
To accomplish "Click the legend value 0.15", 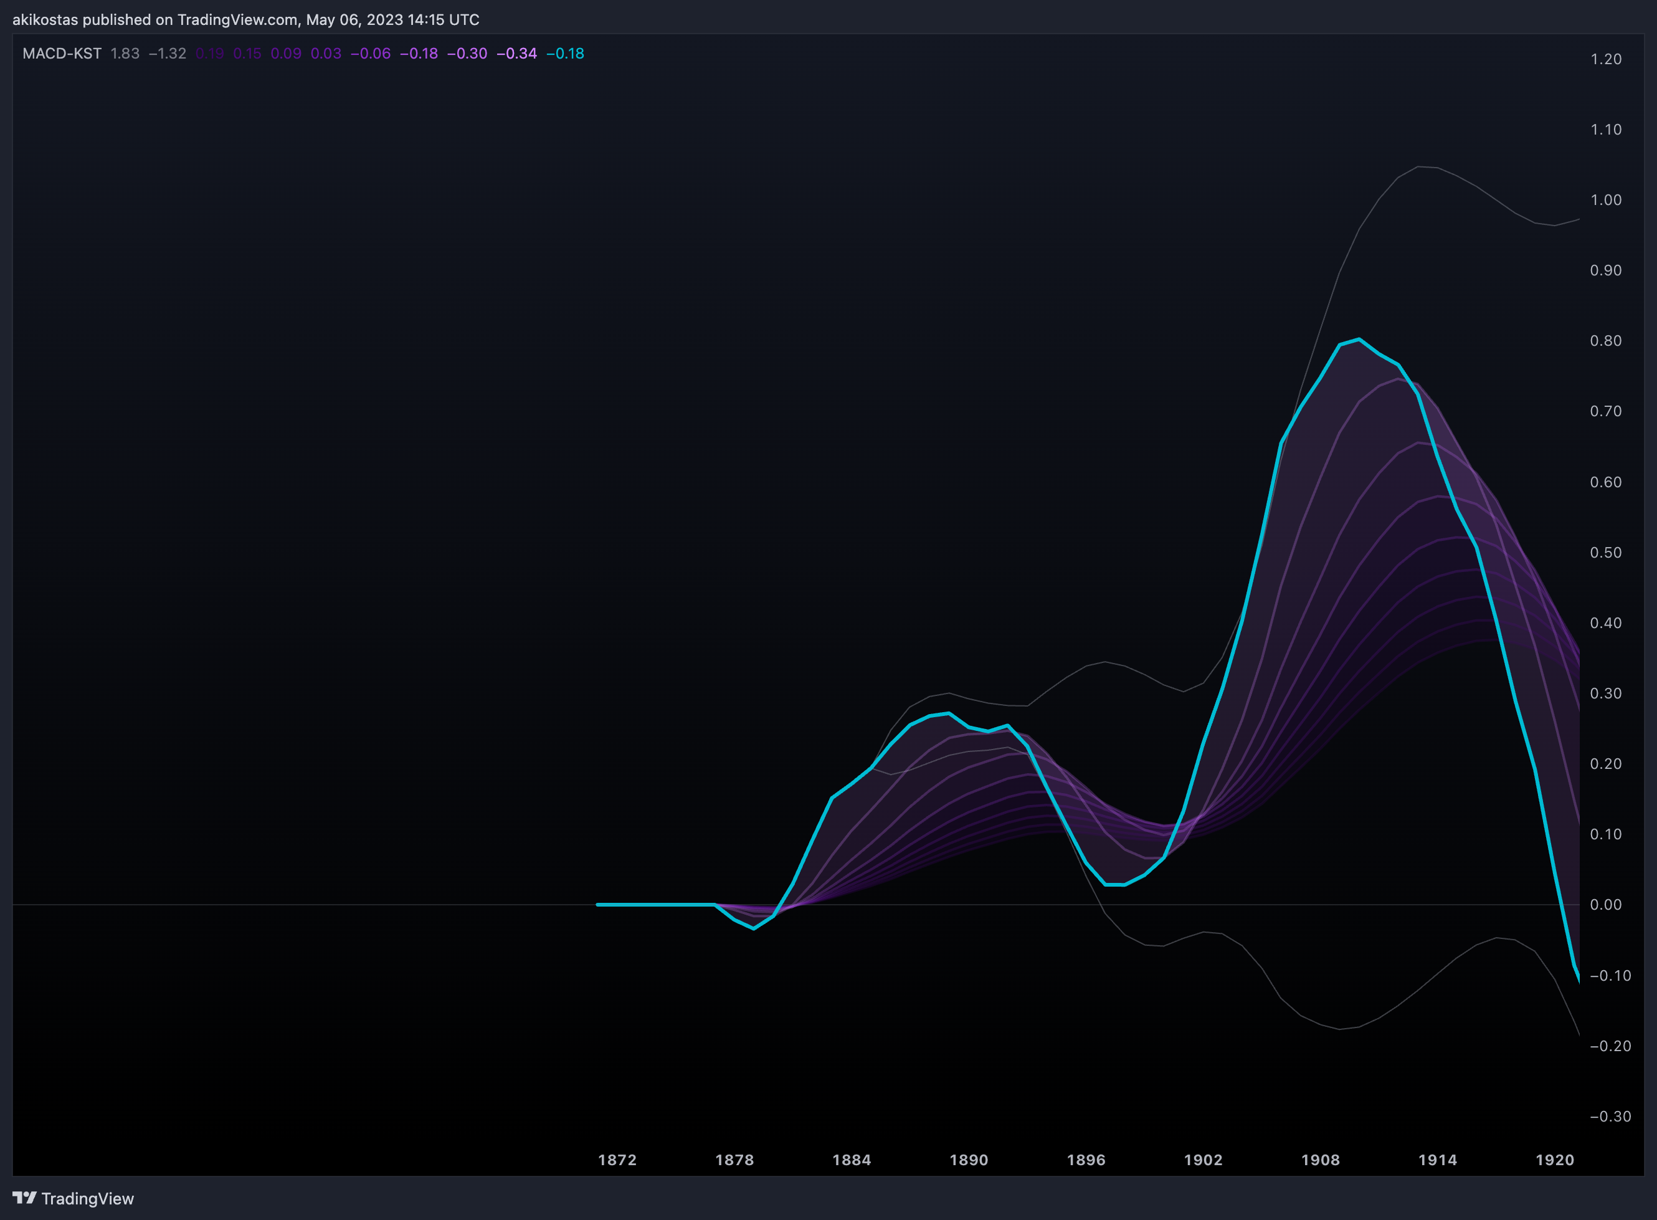I will pos(247,53).
